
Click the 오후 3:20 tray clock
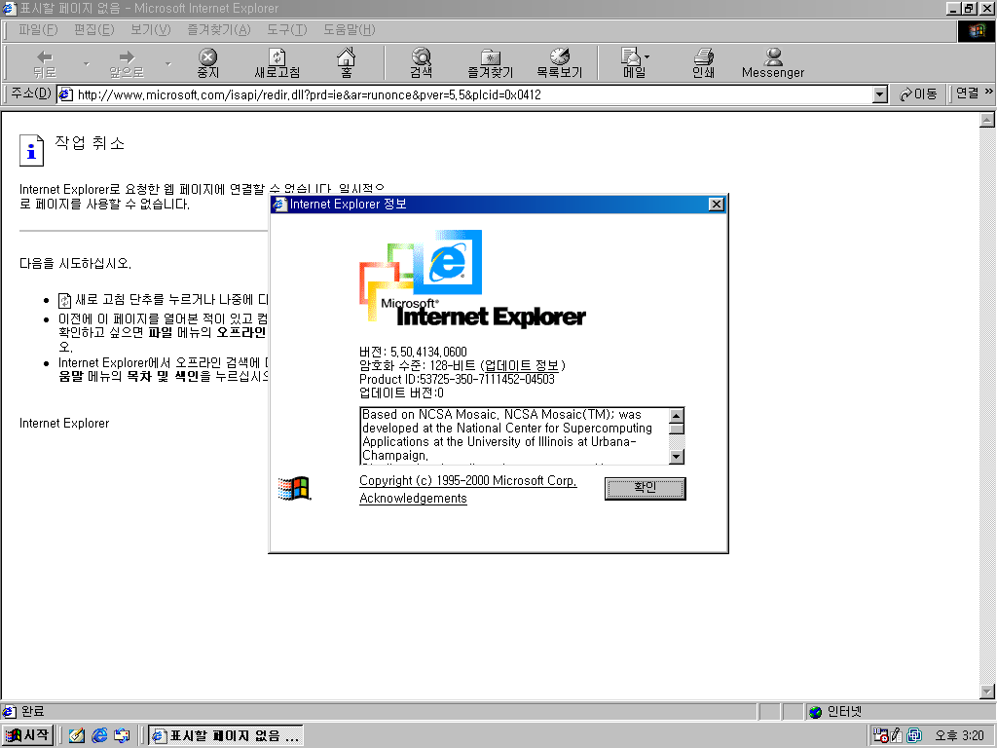(959, 735)
